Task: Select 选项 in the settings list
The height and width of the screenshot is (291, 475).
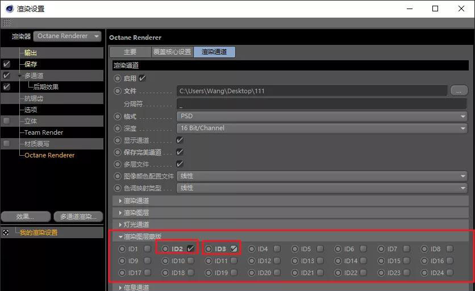Action: (31, 110)
